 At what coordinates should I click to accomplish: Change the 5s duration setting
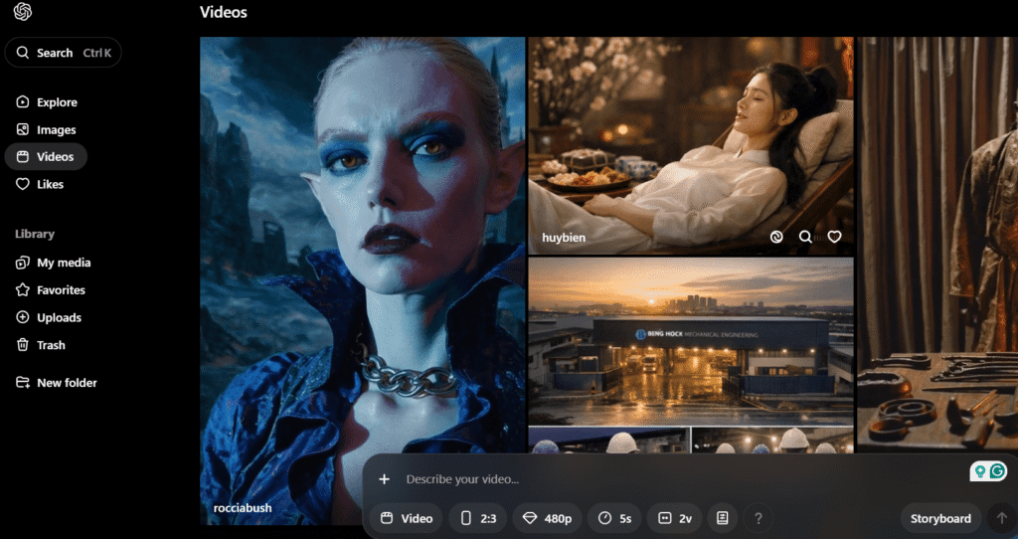(615, 518)
